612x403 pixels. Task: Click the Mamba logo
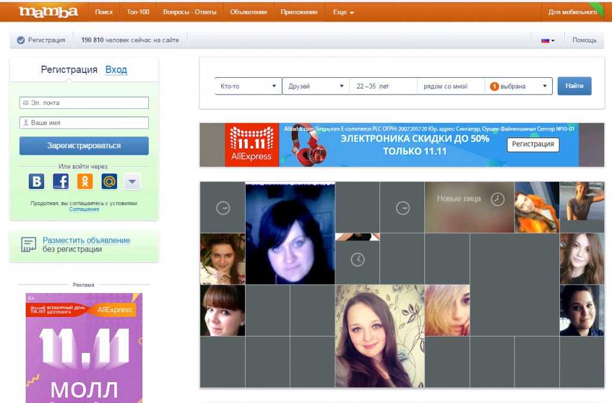(48, 11)
